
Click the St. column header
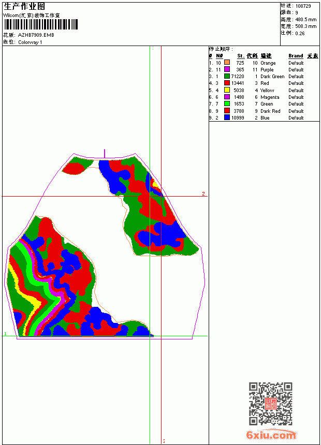pyautogui.click(x=241, y=56)
